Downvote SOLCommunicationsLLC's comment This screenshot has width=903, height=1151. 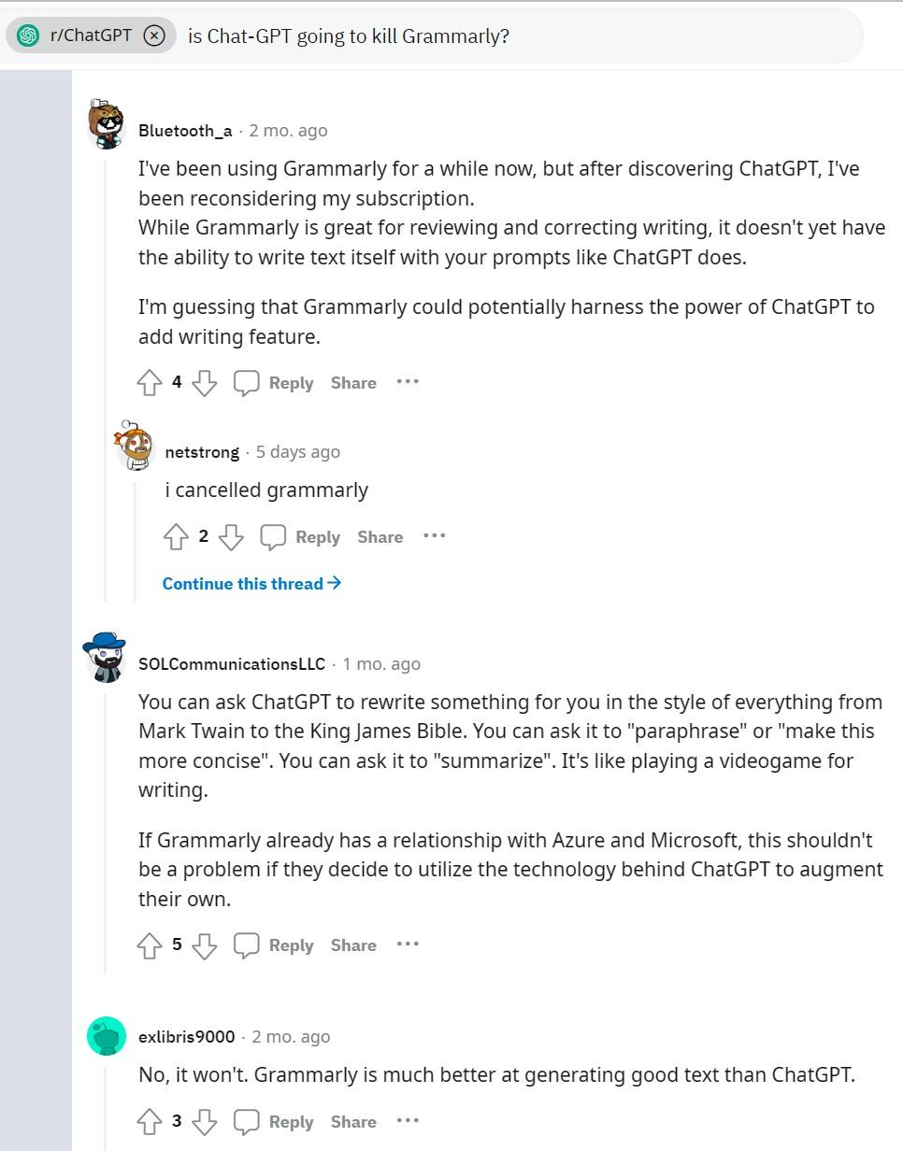[205, 945]
